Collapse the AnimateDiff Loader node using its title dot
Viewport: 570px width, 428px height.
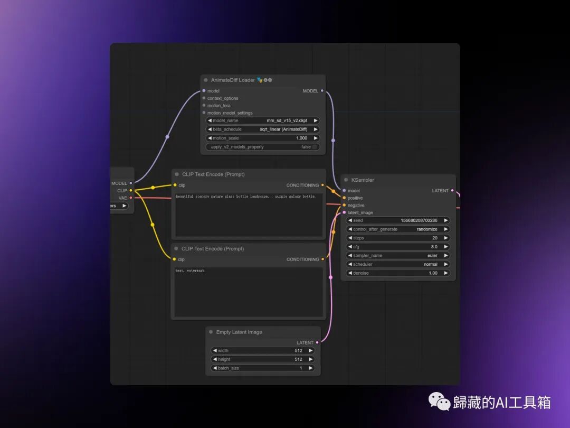pyautogui.click(x=206, y=80)
